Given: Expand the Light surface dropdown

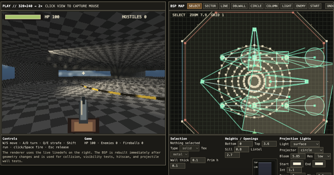Looking at the screenshot, I should coord(305,144).
